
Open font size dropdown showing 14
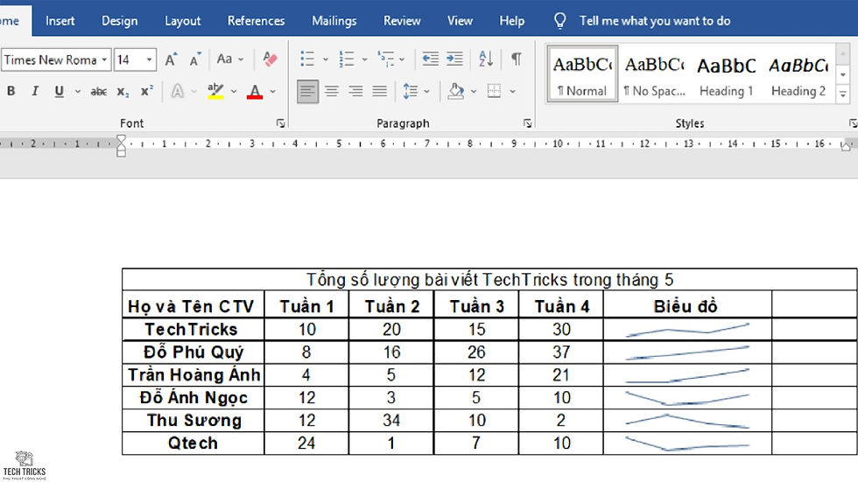150,59
